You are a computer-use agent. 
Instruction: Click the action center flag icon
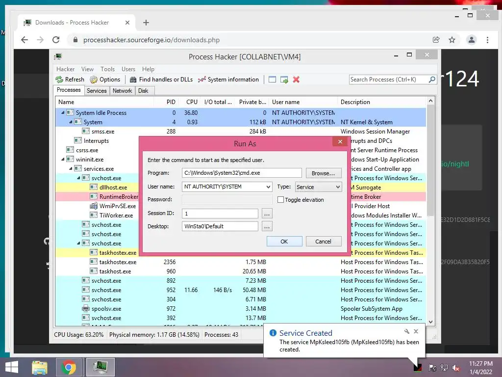click(432, 368)
